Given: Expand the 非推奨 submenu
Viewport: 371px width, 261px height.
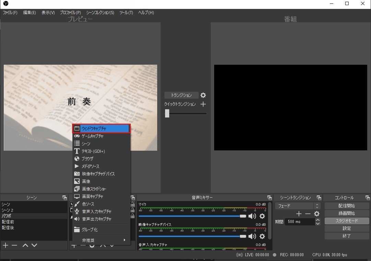Looking at the screenshot, I should 102,240.
